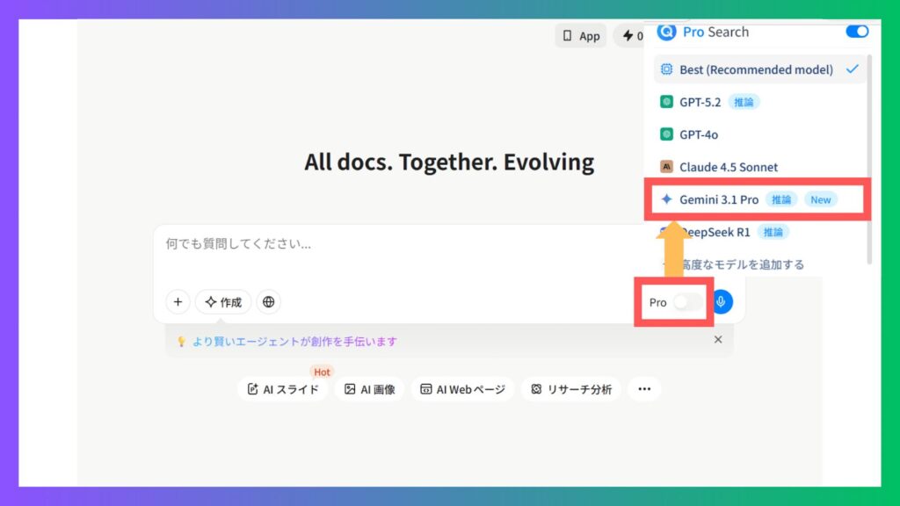The width and height of the screenshot is (900, 506).
Task: Click the Pro Search logo icon
Action: coord(666,32)
